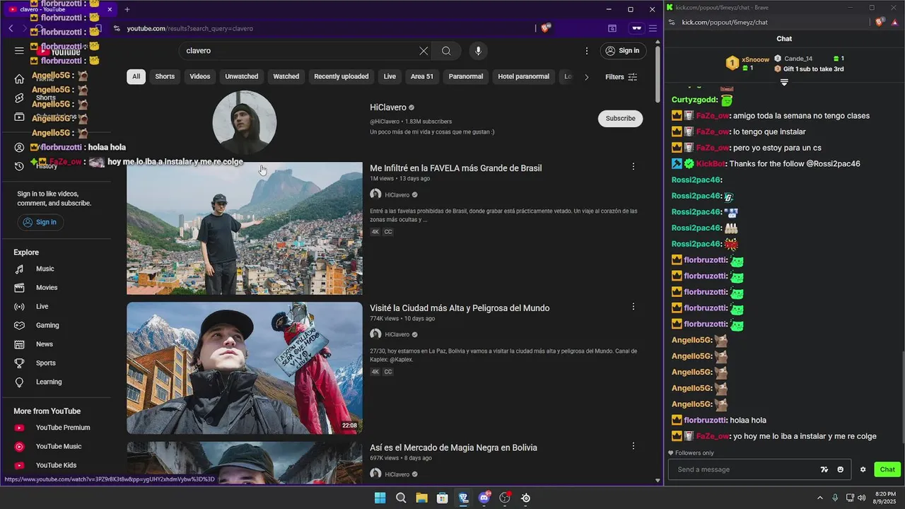Open the YouTube hamburger guide menu
905x509 pixels.
(x=19, y=50)
